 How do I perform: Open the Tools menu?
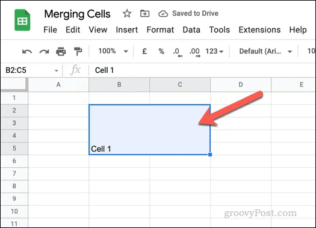[x=220, y=30]
